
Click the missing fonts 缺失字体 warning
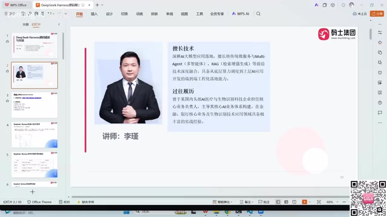[86, 202]
